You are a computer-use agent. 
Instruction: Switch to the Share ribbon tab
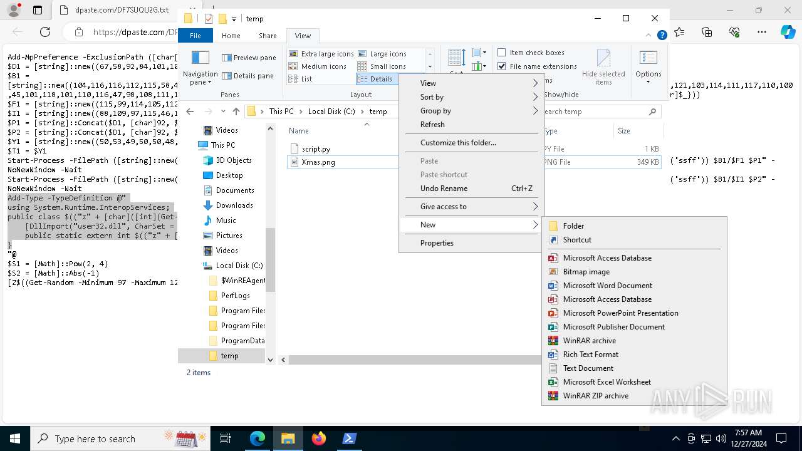click(268, 36)
